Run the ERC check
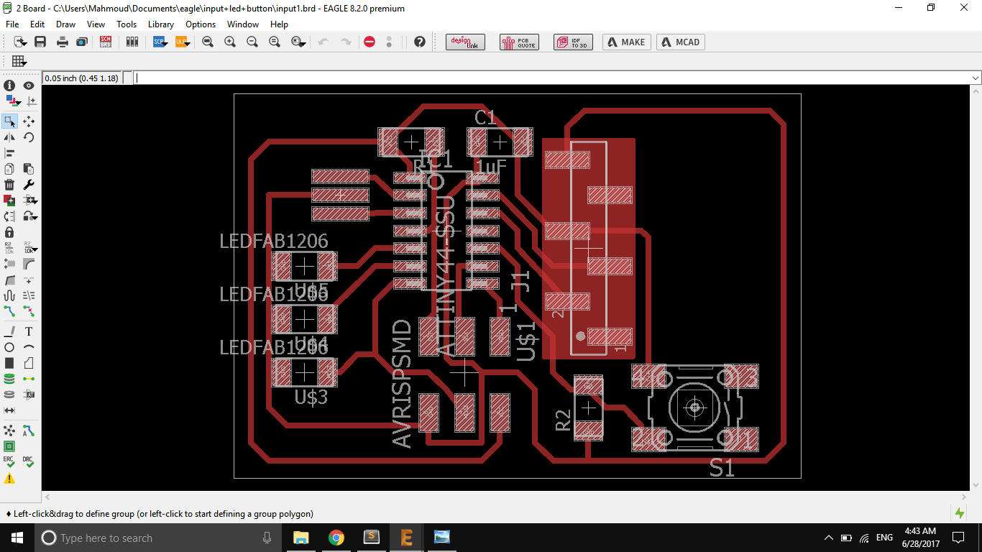This screenshot has height=552, width=982. pyautogui.click(x=9, y=462)
